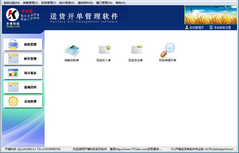
Task: Open the 财务单据列表 magnifier icon
Action: 168,50
